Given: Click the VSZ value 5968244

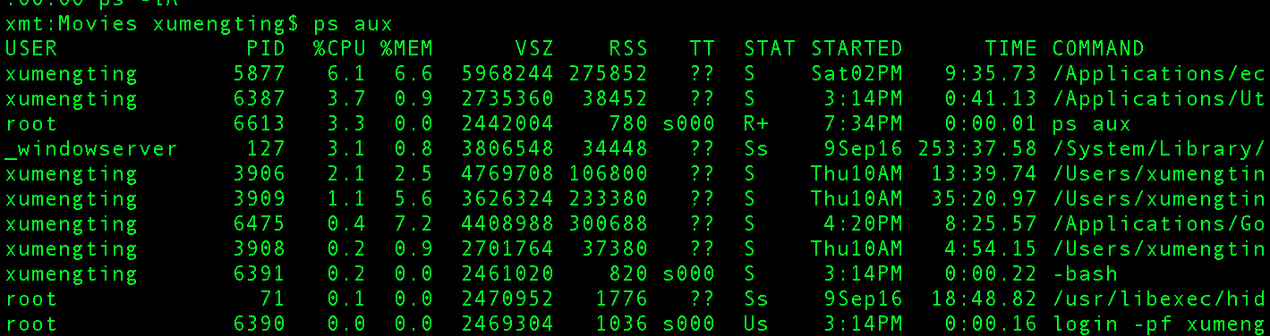Looking at the screenshot, I should [507, 73].
